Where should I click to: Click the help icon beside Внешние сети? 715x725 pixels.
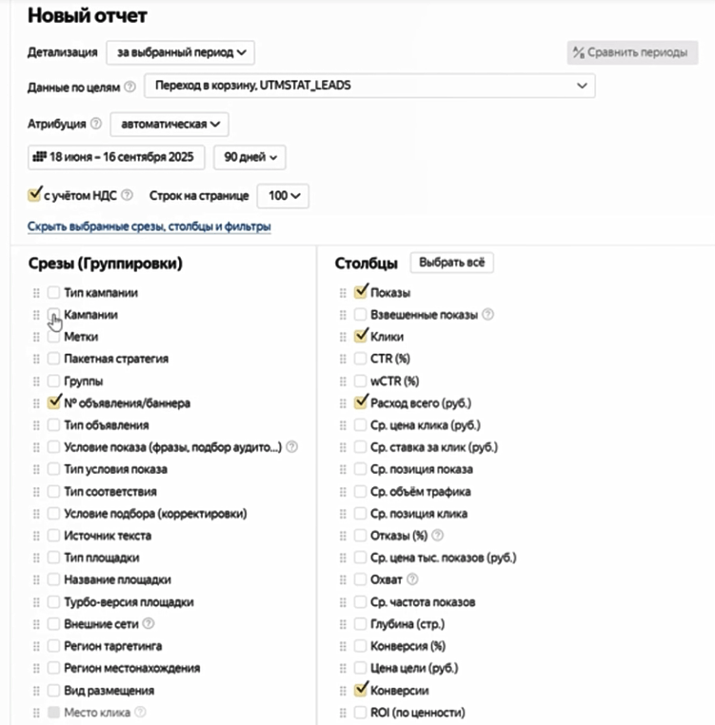[146, 624]
